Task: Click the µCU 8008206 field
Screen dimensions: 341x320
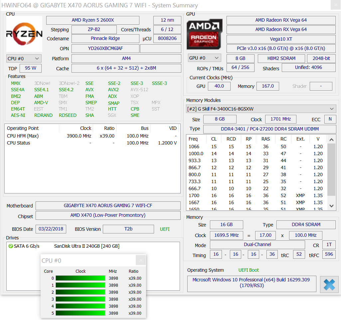Action: (x=167, y=39)
